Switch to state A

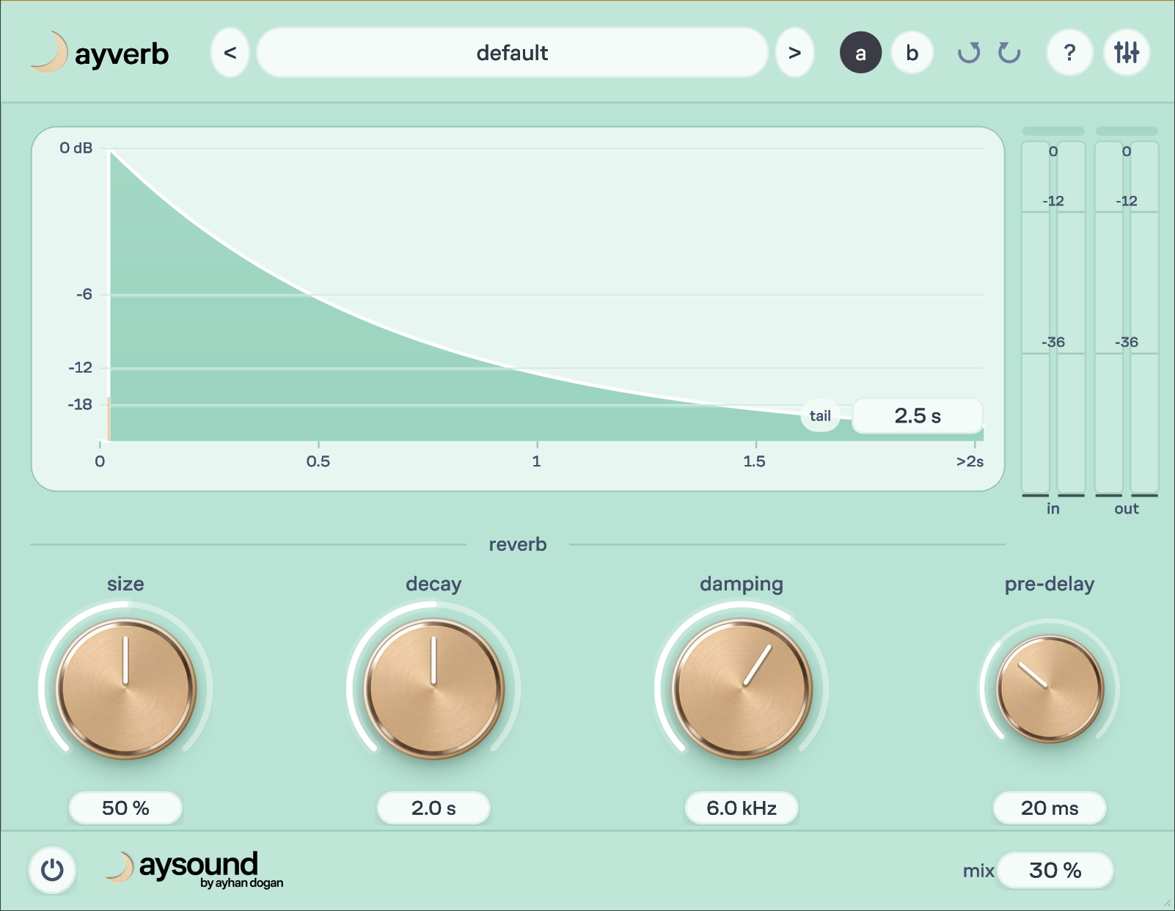point(860,53)
